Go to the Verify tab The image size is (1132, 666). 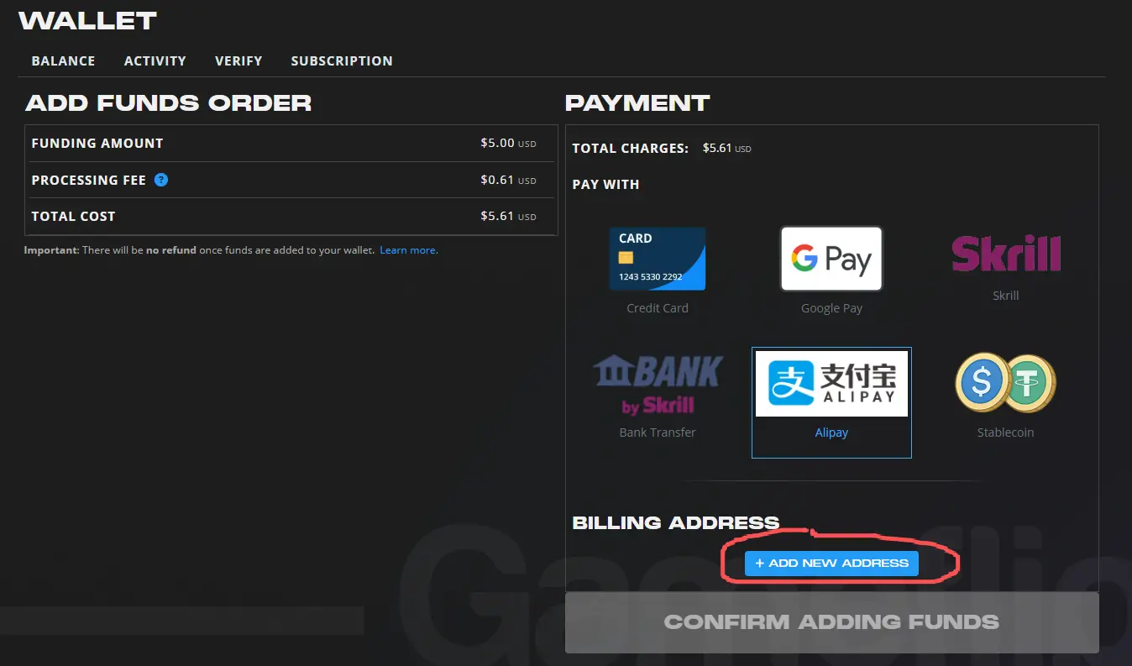(238, 60)
